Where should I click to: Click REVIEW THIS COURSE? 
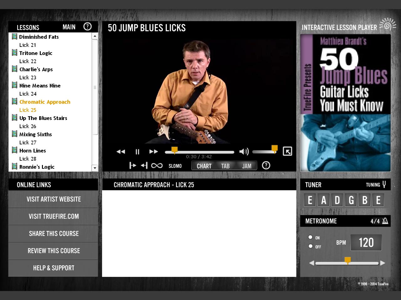pos(53,251)
